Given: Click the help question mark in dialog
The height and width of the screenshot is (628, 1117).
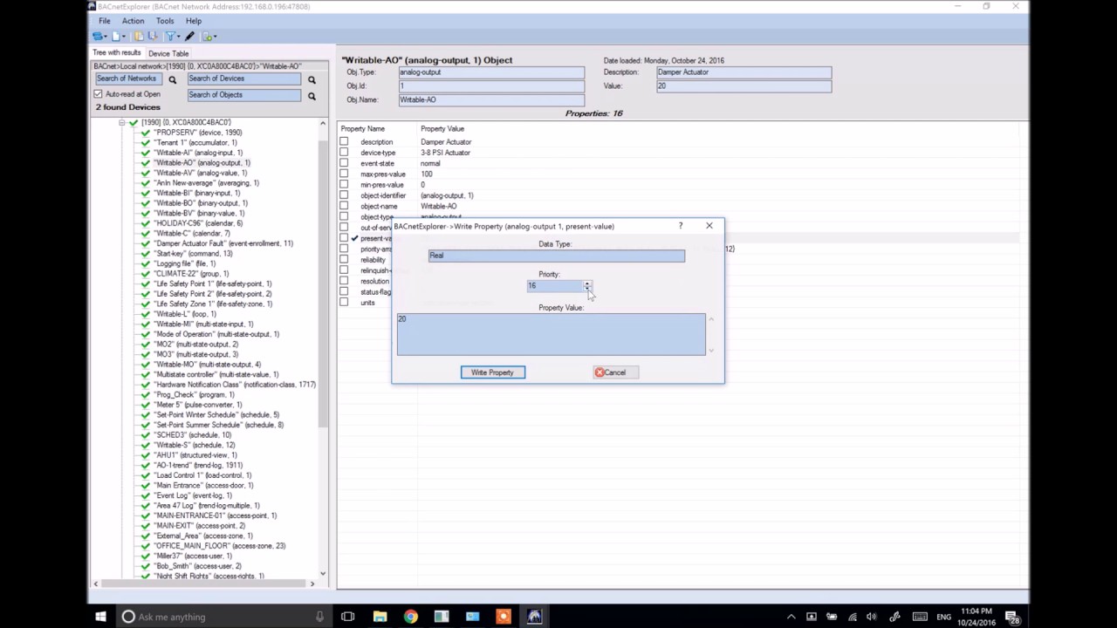Looking at the screenshot, I should point(681,226).
